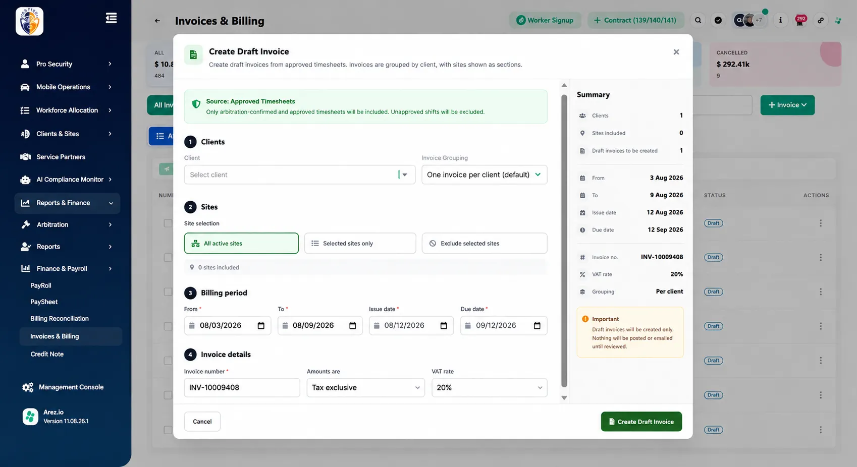The height and width of the screenshot is (467, 857).
Task: Open notifications icon with 292 badge
Action: click(800, 20)
